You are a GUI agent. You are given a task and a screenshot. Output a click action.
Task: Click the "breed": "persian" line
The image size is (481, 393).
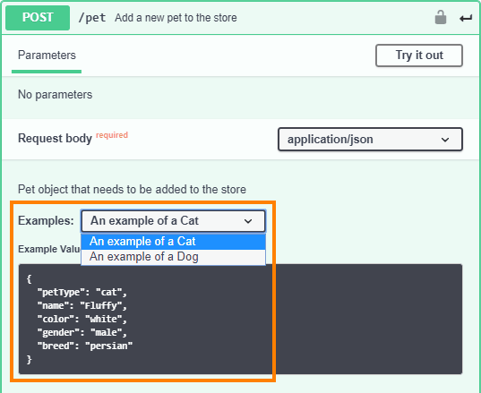(85, 346)
